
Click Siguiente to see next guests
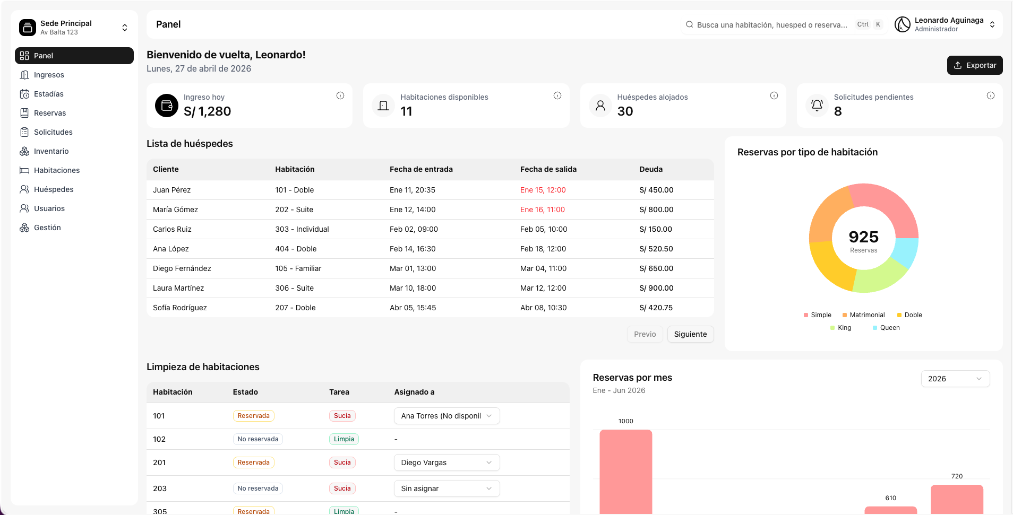pyautogui.click(x=690, y=334)
